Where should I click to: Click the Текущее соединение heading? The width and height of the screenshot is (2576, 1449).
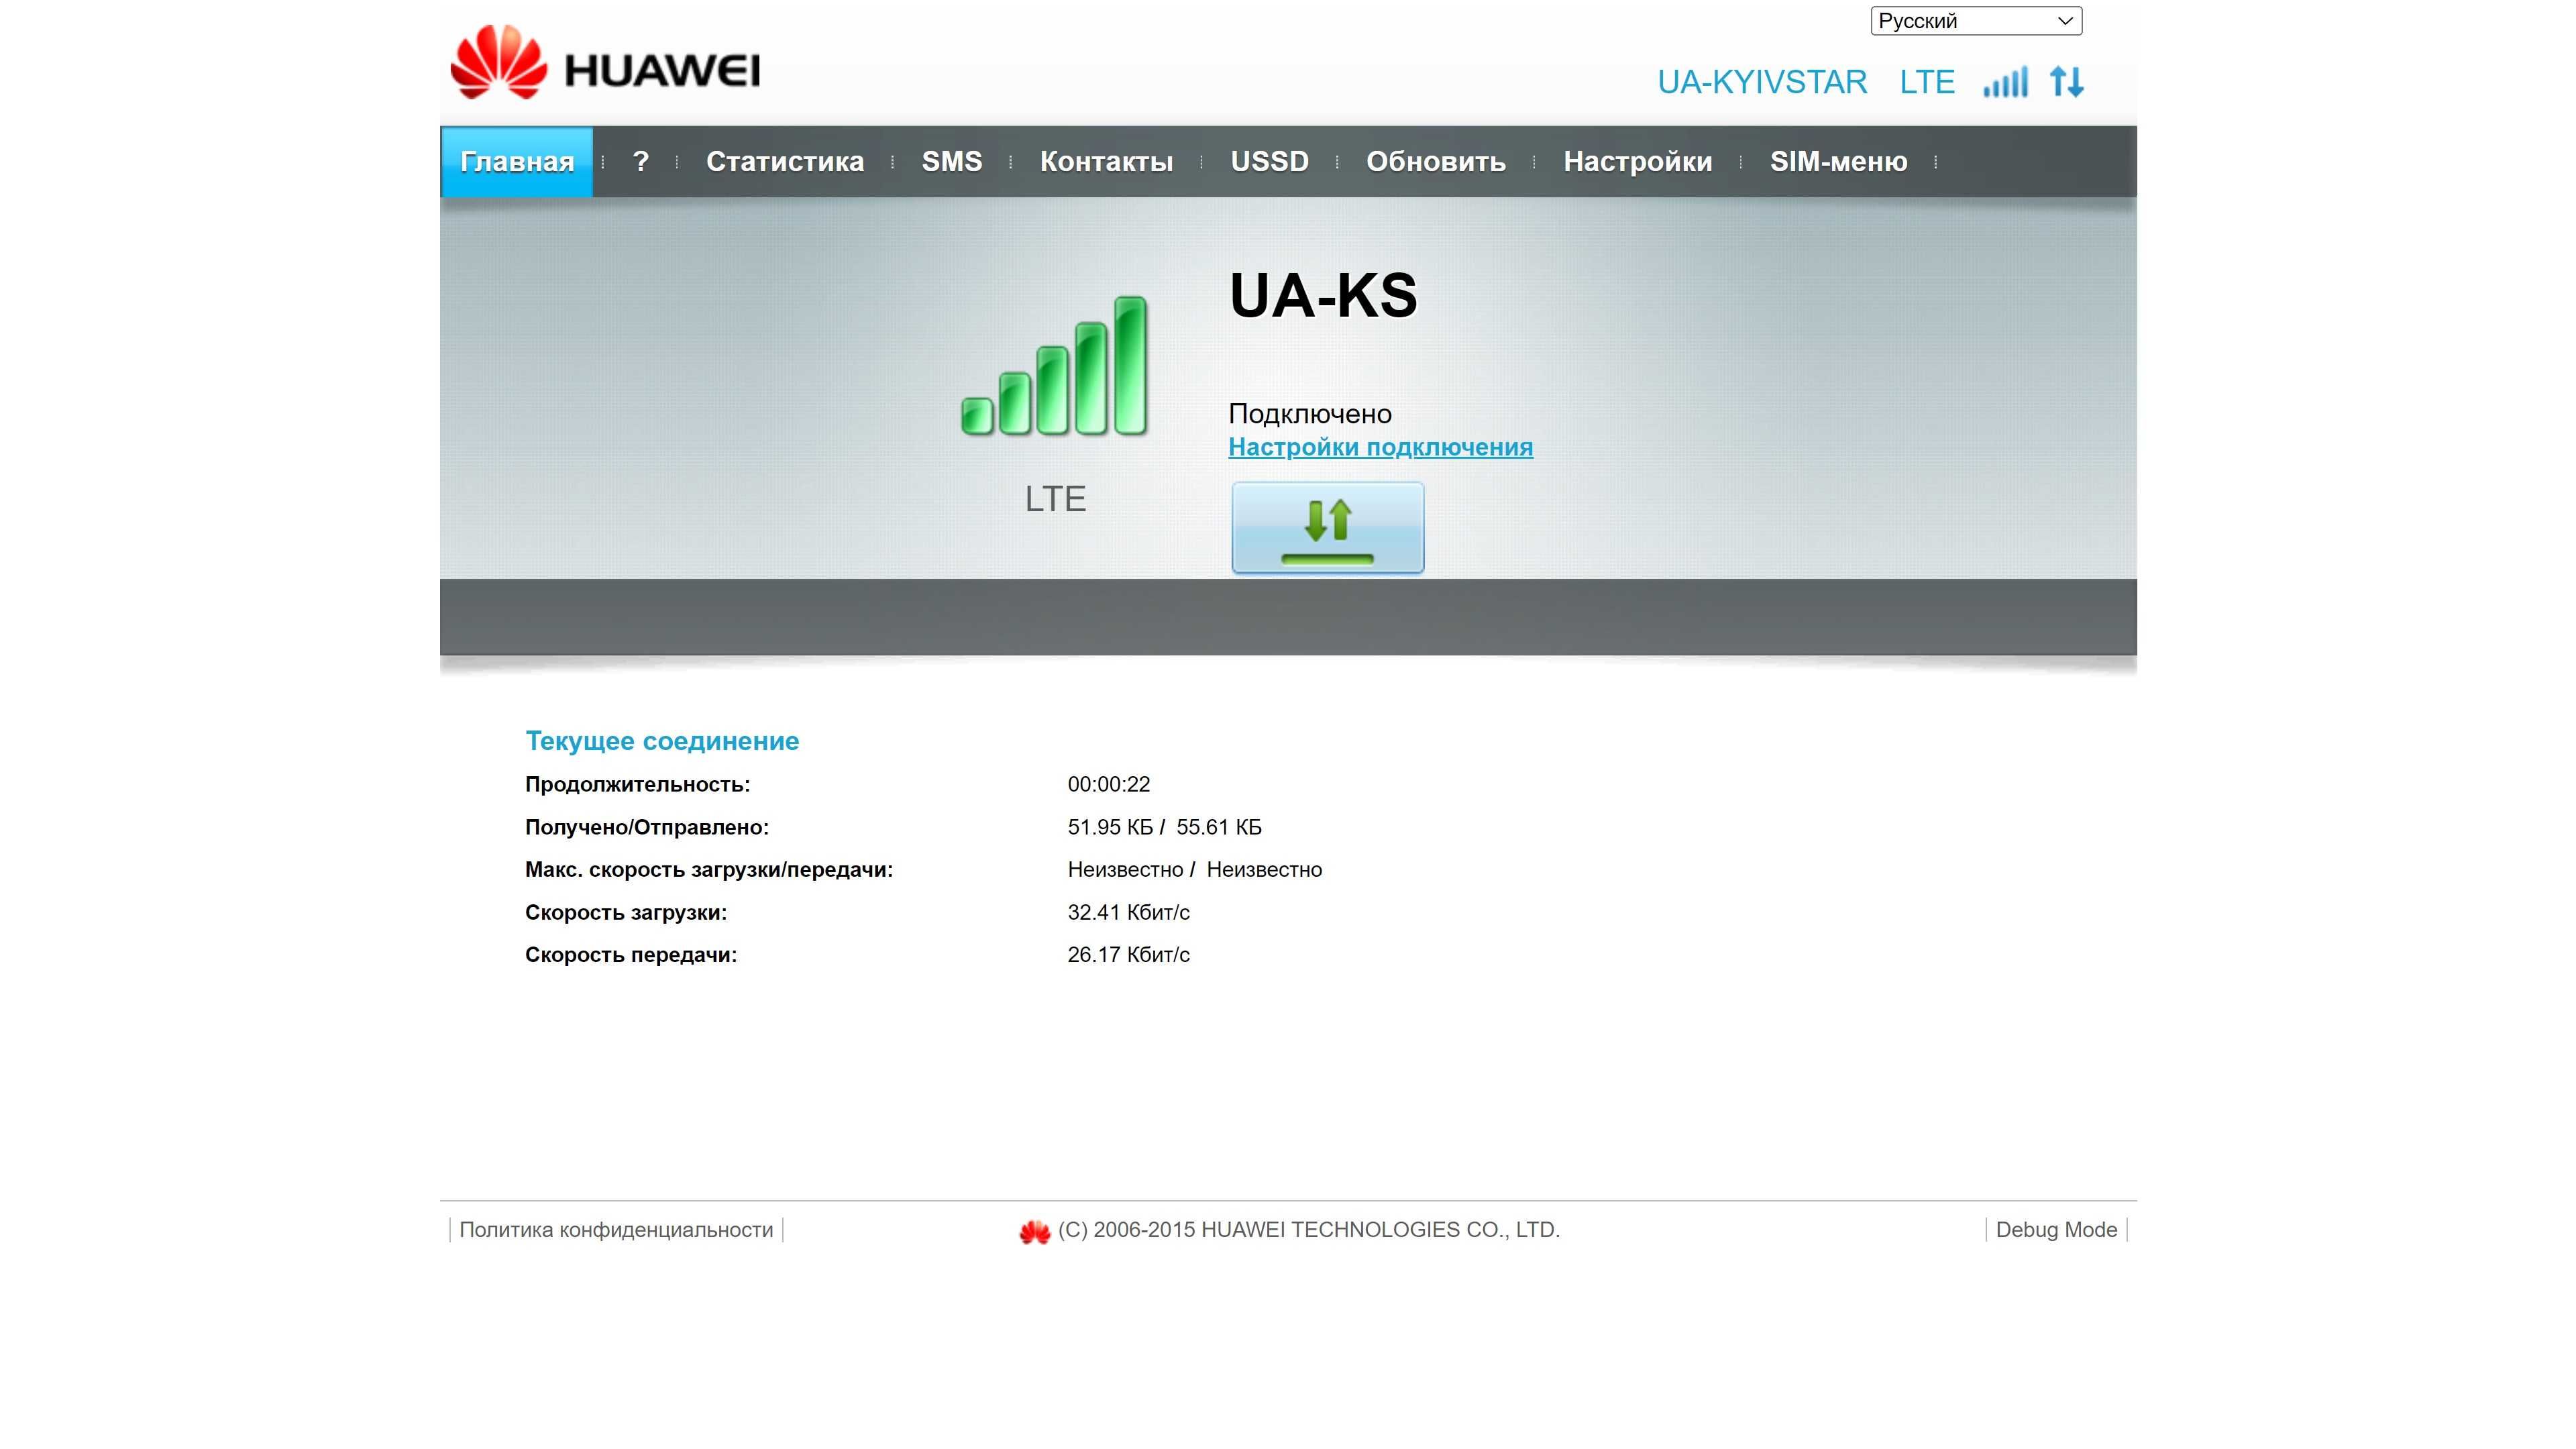662,741
